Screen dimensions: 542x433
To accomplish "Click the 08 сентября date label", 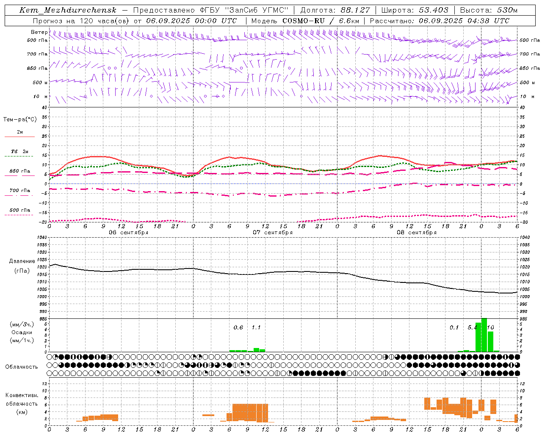I will pos(417,233).
